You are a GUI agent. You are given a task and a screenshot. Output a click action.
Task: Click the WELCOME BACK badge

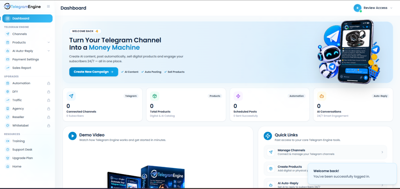[85, 31]
